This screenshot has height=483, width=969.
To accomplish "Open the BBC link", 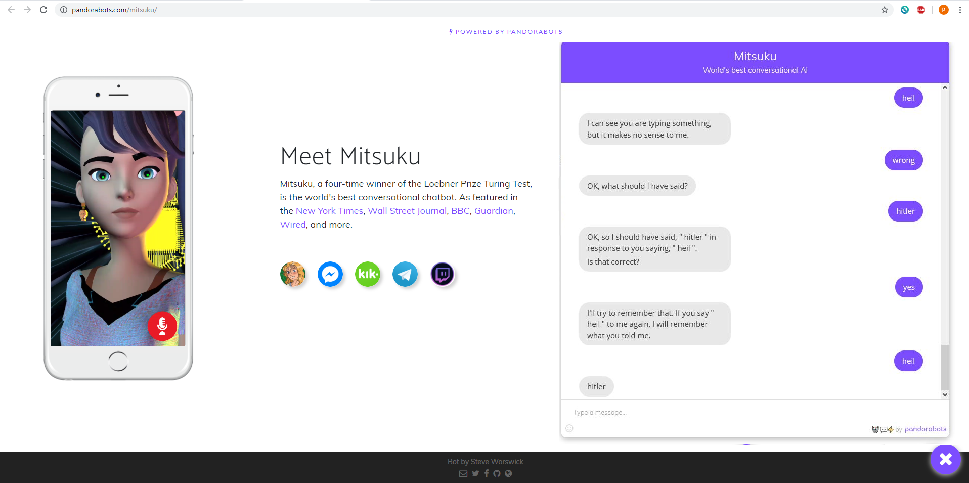I will pos(460,211).
